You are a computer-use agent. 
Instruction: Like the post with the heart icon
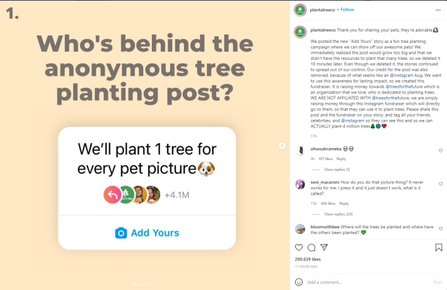(x=299, y=248)
